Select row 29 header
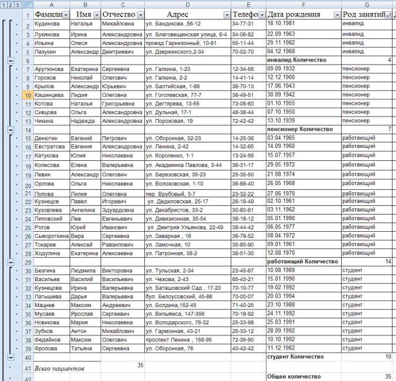This screenshot has height=381, width=396. (28, 263)
